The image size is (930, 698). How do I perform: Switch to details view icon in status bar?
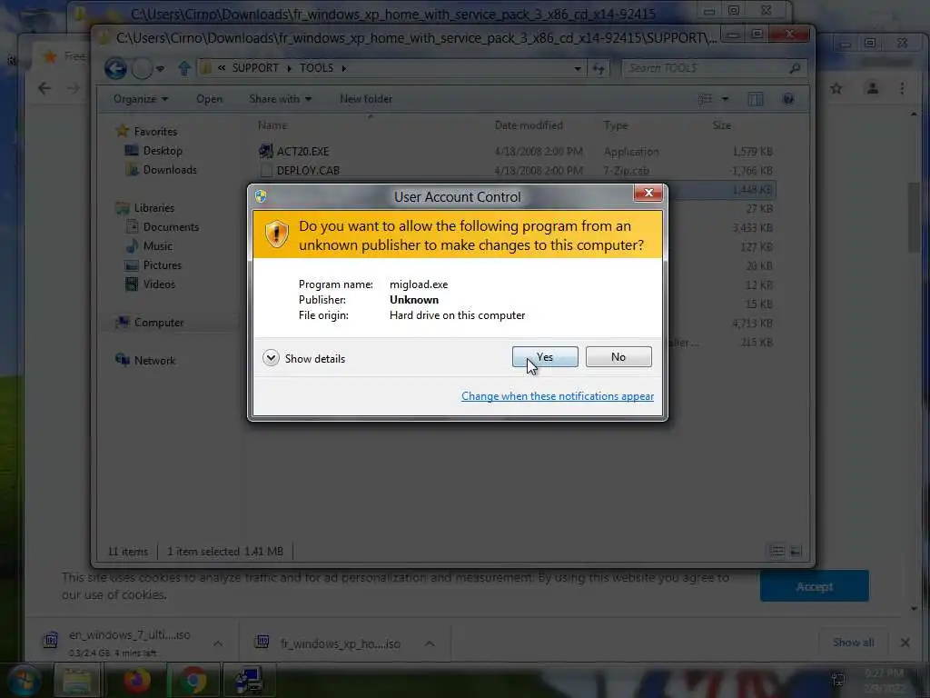pyautogui.click(x=777, y=552)
